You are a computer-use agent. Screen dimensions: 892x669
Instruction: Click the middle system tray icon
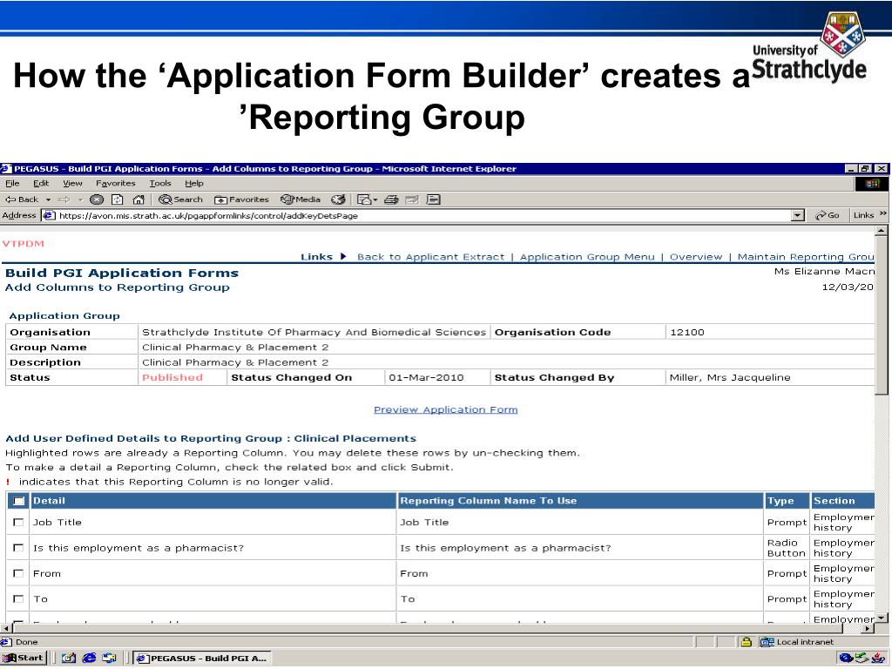coord(862,659)
